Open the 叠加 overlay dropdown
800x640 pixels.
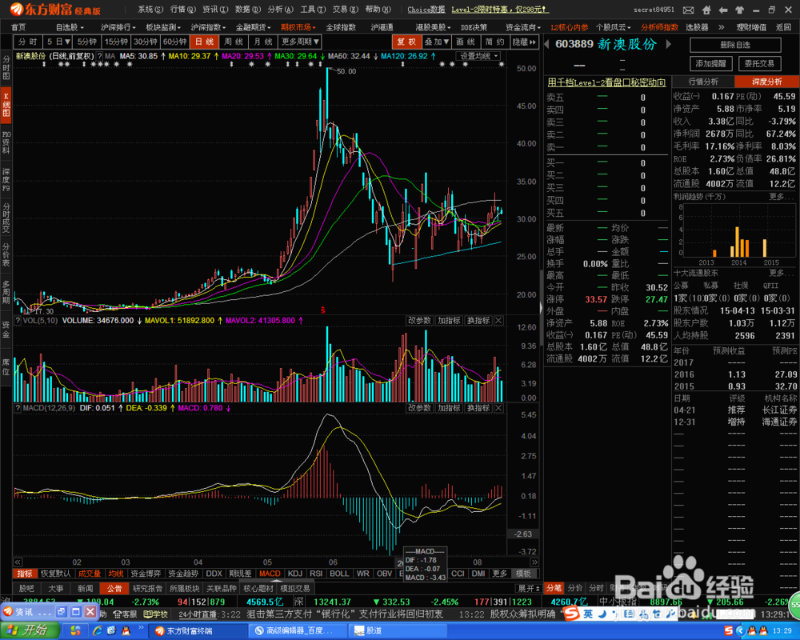pyautogui.click(x=436, y=42)
